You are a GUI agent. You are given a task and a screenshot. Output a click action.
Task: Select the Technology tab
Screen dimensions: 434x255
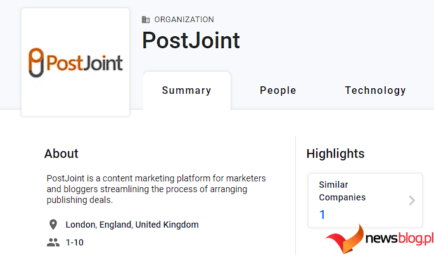click(375, 91)
